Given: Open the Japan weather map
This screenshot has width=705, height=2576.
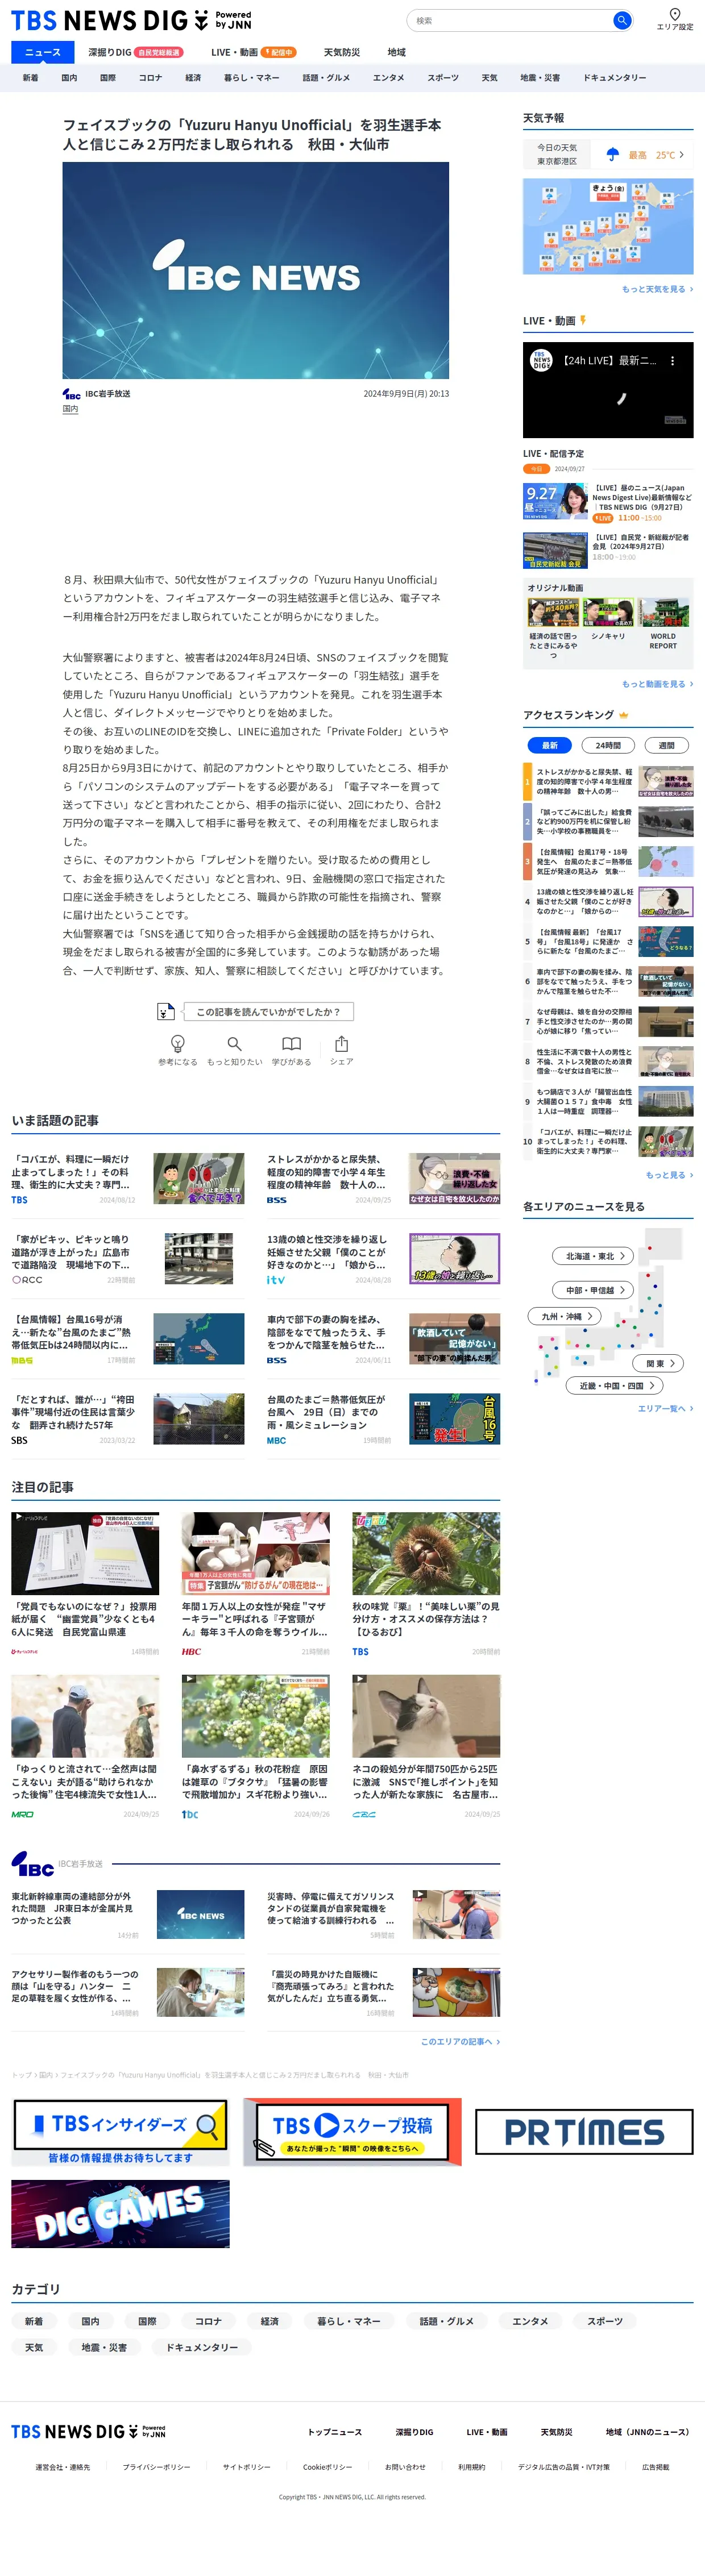Looking at the screenshot, I should click(608, 226).
